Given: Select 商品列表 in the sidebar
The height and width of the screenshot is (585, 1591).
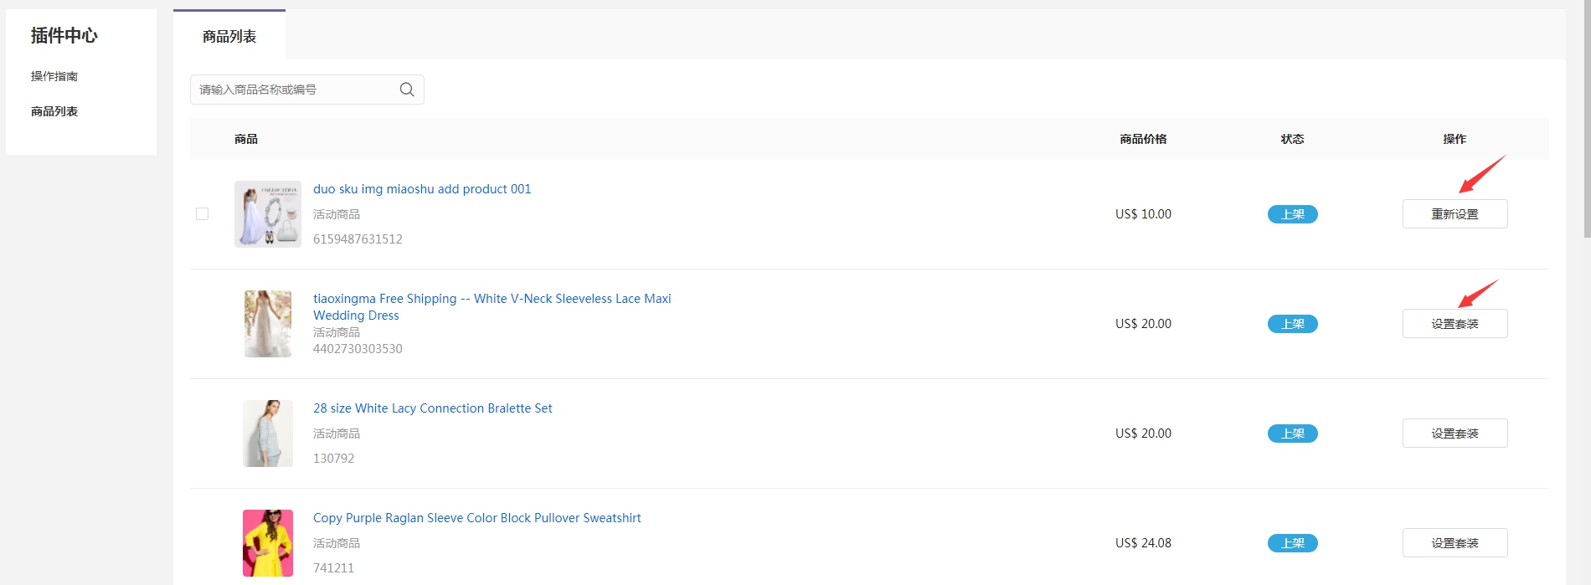Looking at the screenshot, I should point(54,111).
